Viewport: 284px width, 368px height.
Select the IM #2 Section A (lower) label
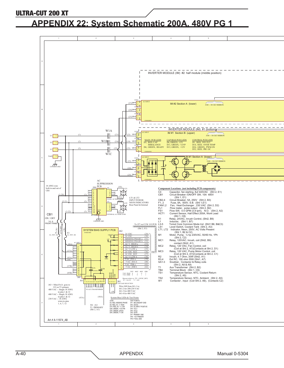[183, 104]
